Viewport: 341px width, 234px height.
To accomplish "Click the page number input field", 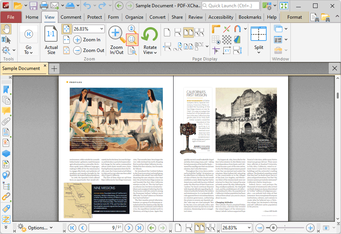I will [105, 228].
